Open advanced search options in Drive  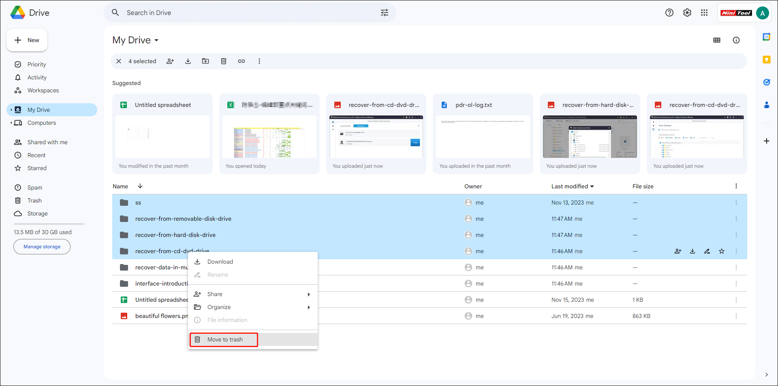point(384,13)
